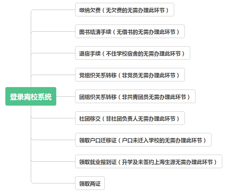Select the 图书结清手续 node

tap(130, 31)
